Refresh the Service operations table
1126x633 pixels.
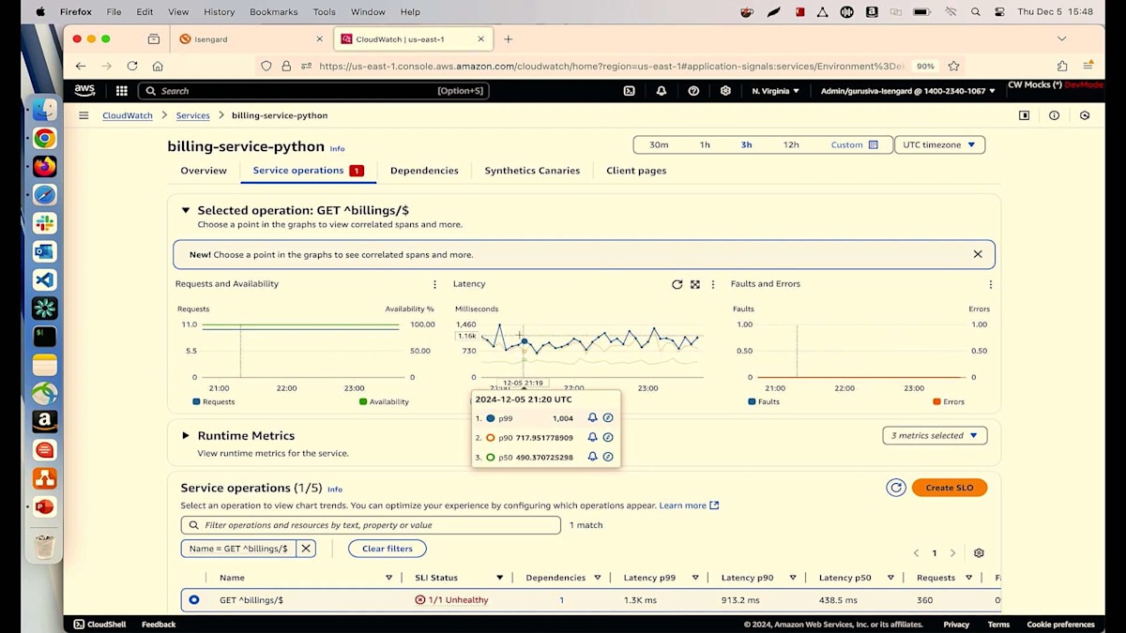point(896,488)
